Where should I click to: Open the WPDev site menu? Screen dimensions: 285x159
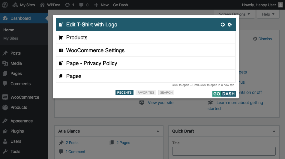(50, 5)
